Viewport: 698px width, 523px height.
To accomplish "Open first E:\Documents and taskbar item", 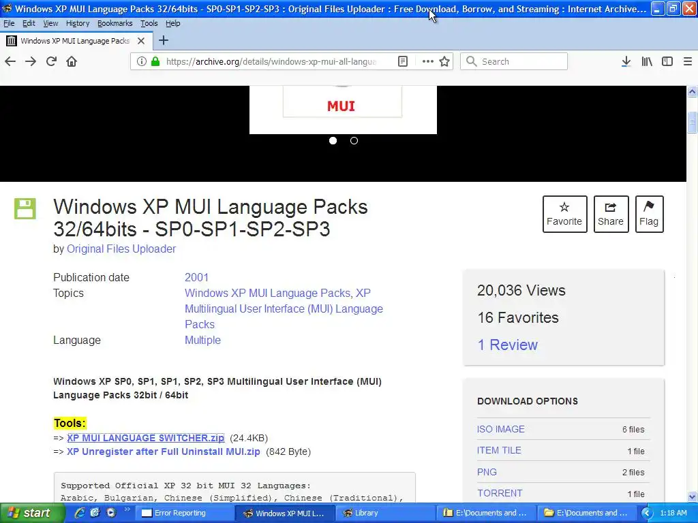I will (487, 513).
